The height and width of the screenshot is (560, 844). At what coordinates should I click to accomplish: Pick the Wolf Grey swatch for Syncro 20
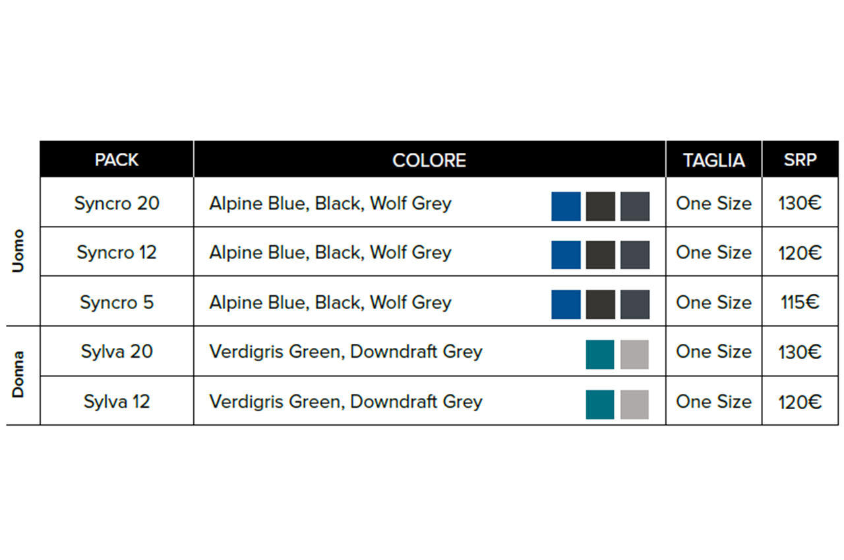point(635,206)
